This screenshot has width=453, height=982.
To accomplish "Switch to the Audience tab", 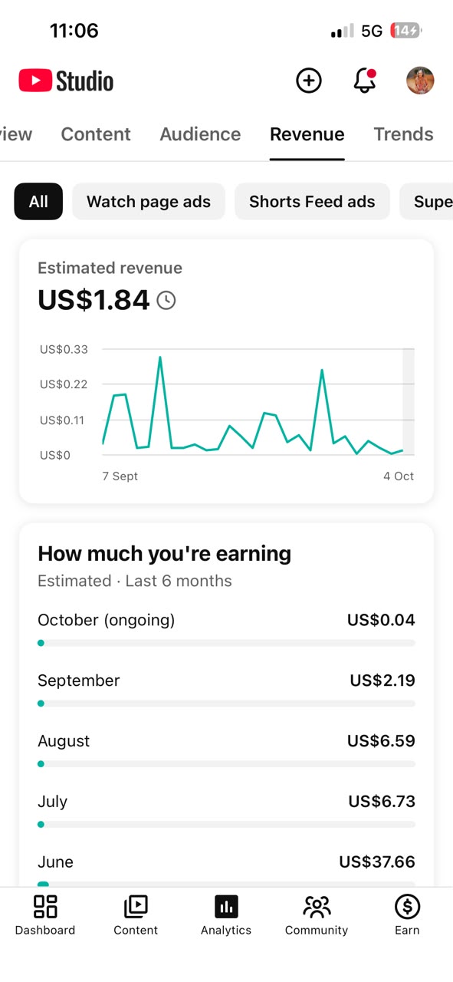I will click(x=200, y=134).
